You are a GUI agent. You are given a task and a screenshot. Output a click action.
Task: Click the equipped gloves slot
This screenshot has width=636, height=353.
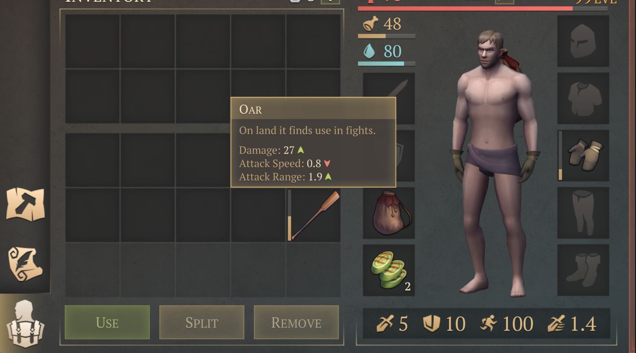click(583, 155)
